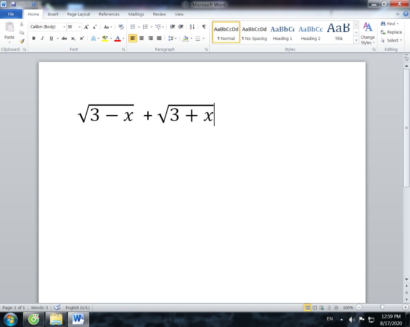
Task: Click the Word Help question mark icon
Action: click(x=406, y=14)
